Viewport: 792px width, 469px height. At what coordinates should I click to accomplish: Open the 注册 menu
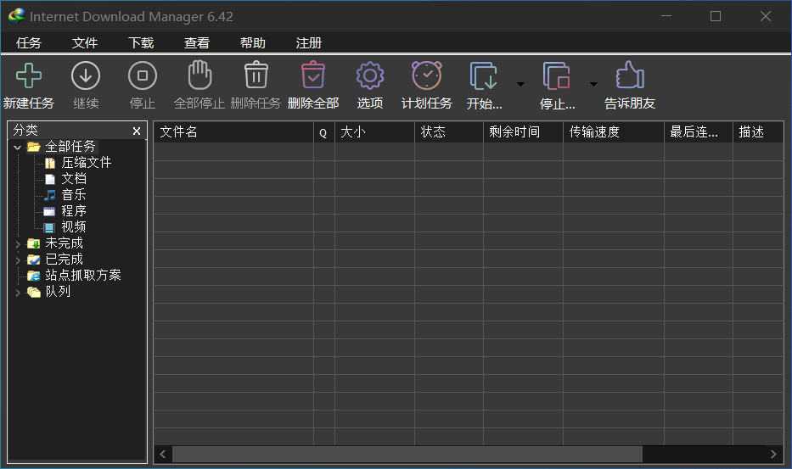309,43
